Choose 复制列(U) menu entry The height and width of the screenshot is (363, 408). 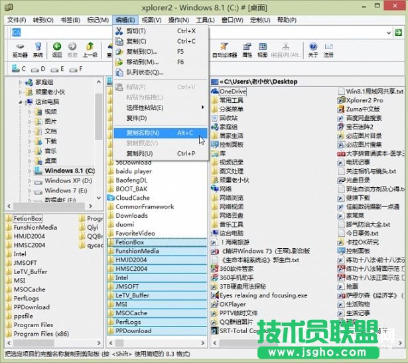tap(161, 153)
